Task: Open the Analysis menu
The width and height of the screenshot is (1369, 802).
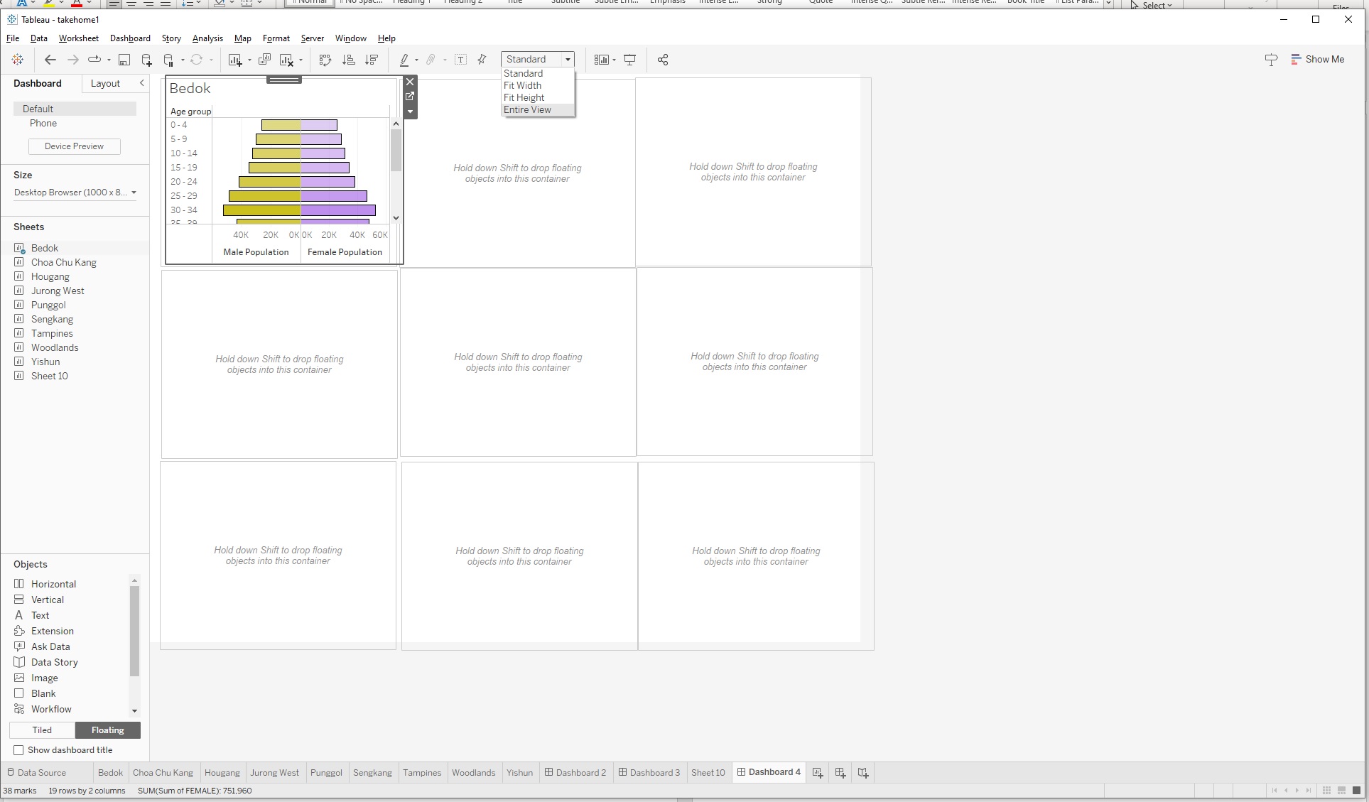Action: [x=207, y=38]
